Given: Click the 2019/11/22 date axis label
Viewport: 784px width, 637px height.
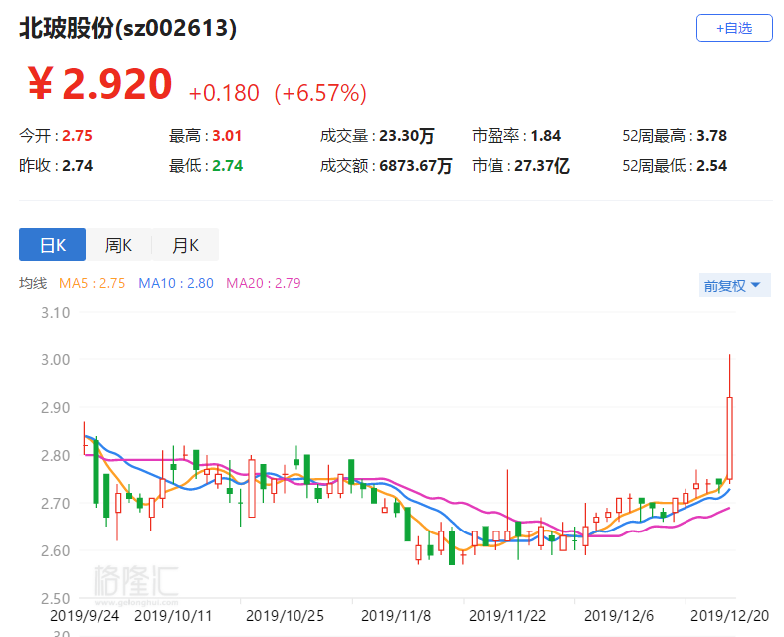Looking at the screenshot, I should 507,615.
